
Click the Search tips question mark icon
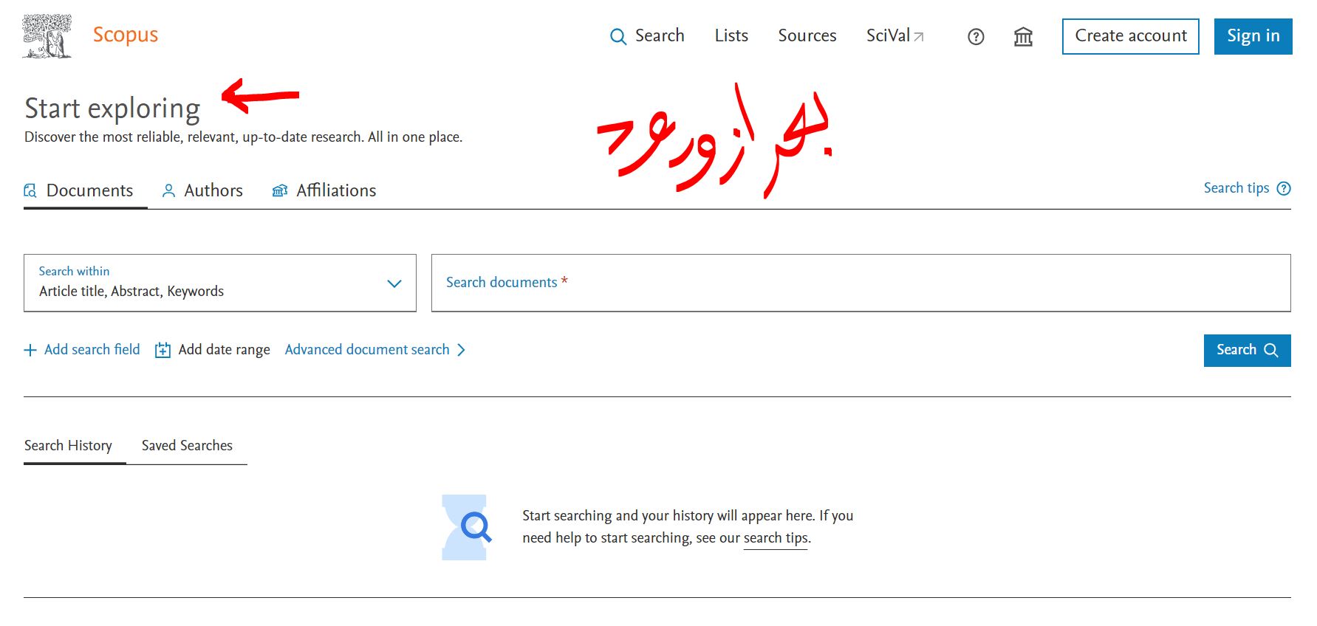(x=1284, y=188)
